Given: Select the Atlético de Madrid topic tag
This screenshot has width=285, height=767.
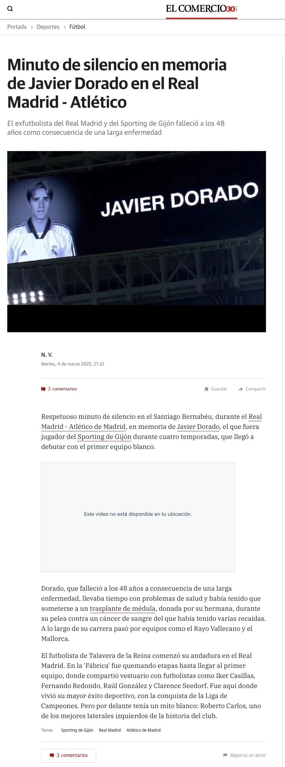Looking at the screenshot, I should point(144,730).
